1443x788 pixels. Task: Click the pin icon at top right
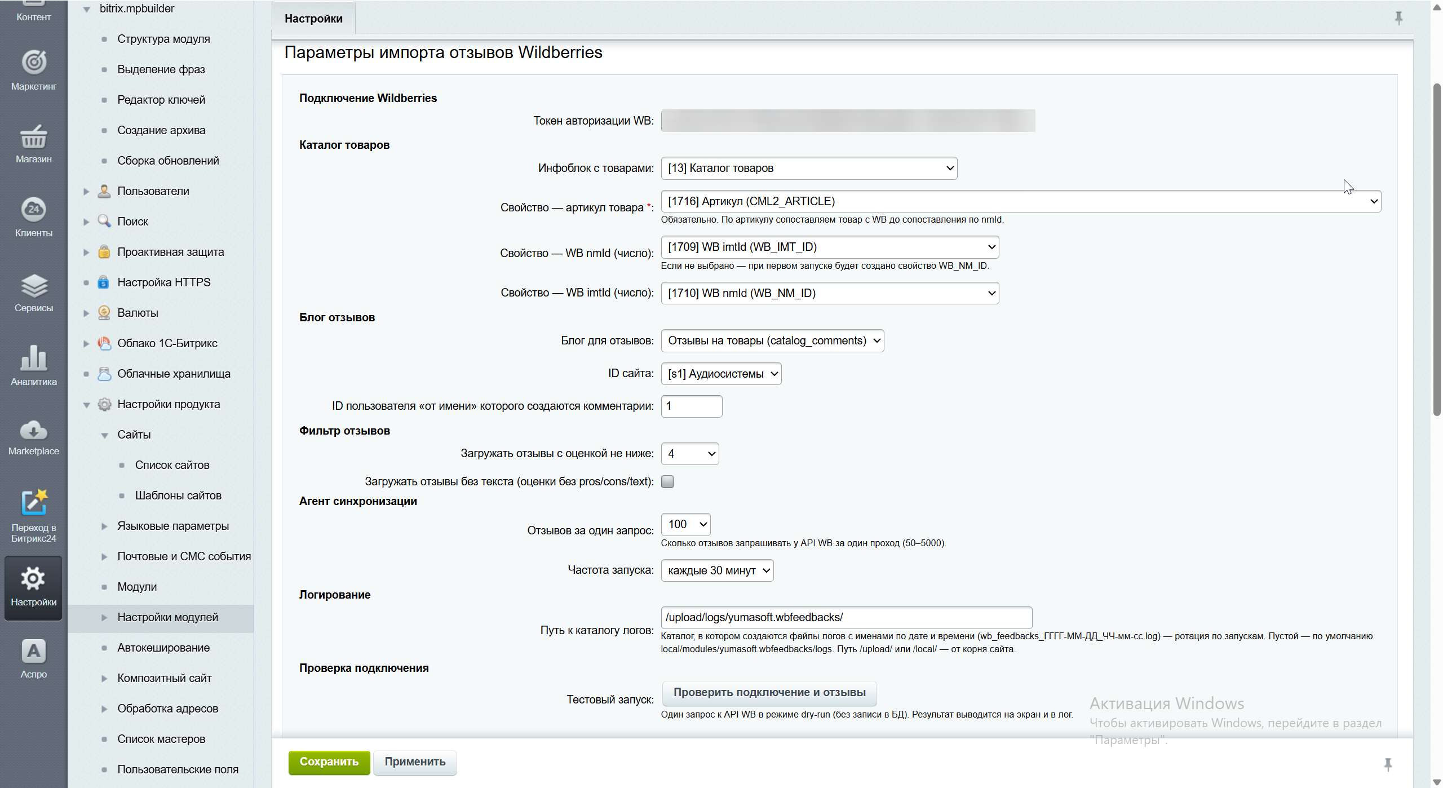tap(1398, 19)
